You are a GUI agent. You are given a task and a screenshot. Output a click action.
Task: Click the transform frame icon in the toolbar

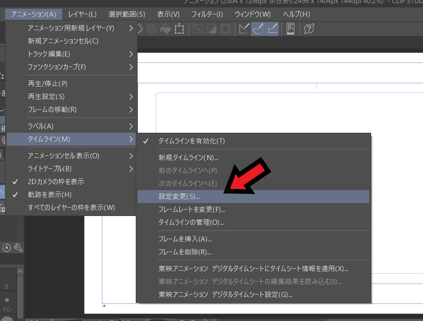pos(178,29)
